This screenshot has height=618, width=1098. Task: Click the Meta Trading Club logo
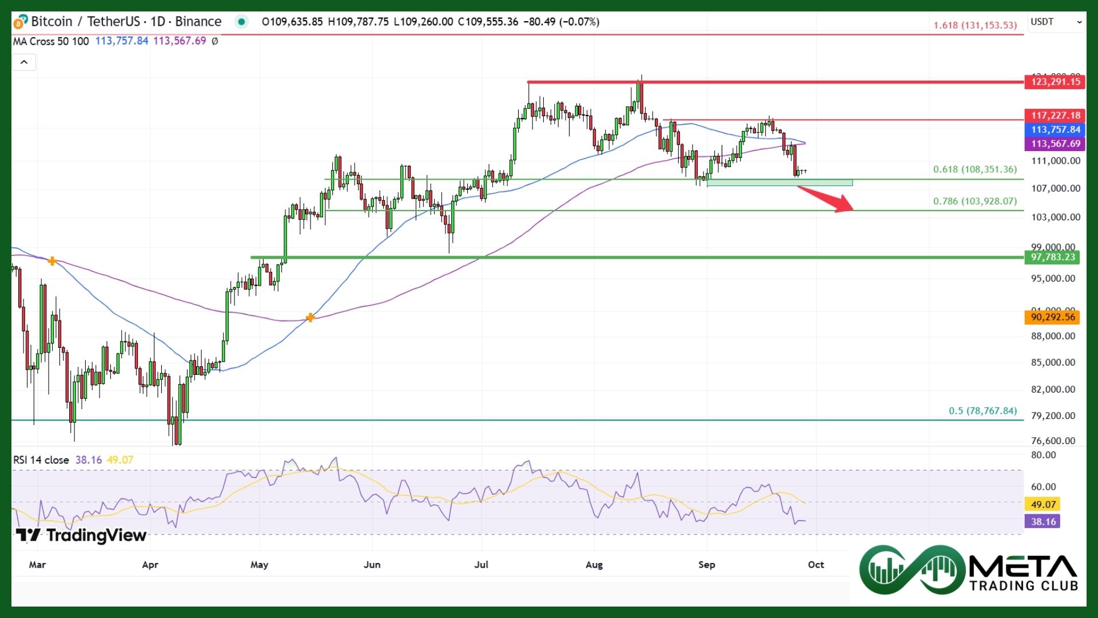point(969,570)
